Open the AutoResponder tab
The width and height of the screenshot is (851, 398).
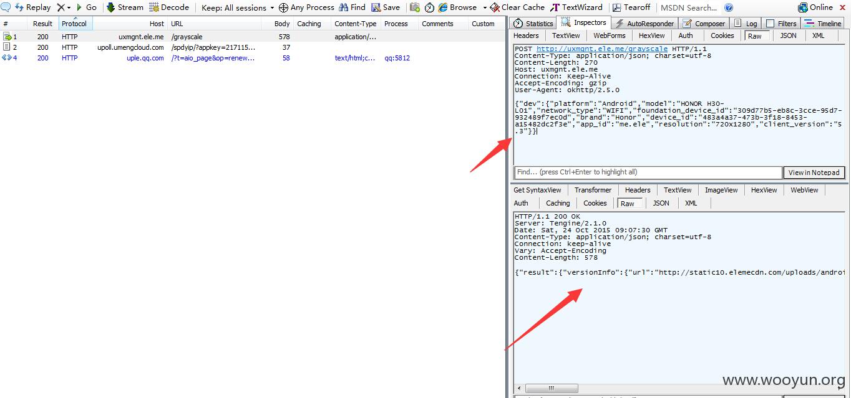644,24
